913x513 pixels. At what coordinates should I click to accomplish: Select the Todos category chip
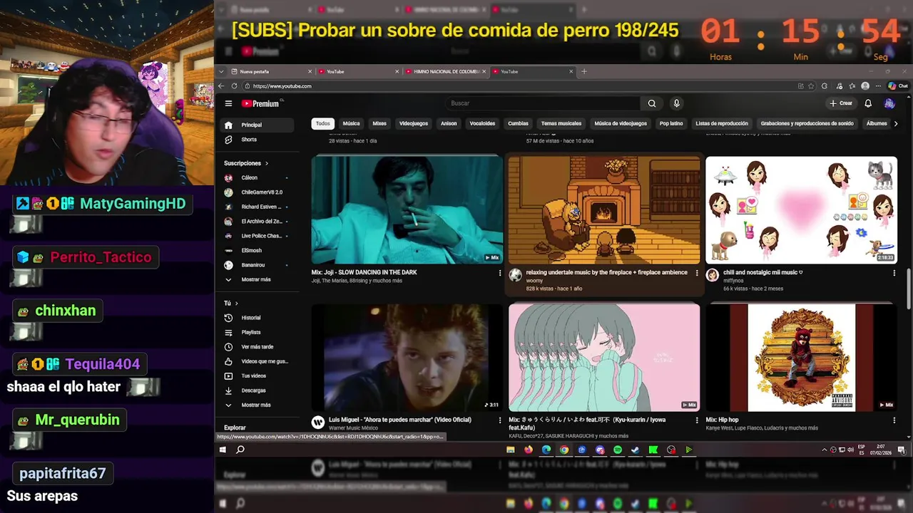point(323,123)
